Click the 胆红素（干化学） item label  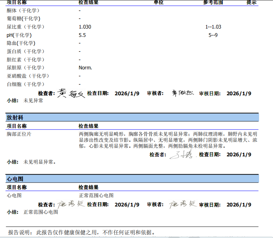click(26, 60)
